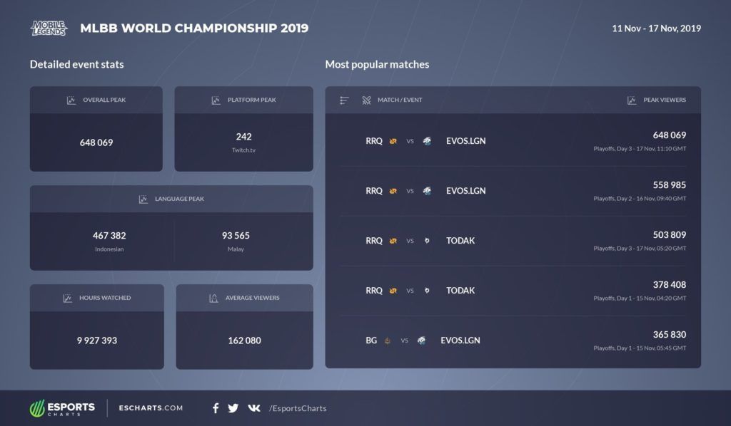
Task: Click the Facebook icon in footer
Action: tap(216, 408)
